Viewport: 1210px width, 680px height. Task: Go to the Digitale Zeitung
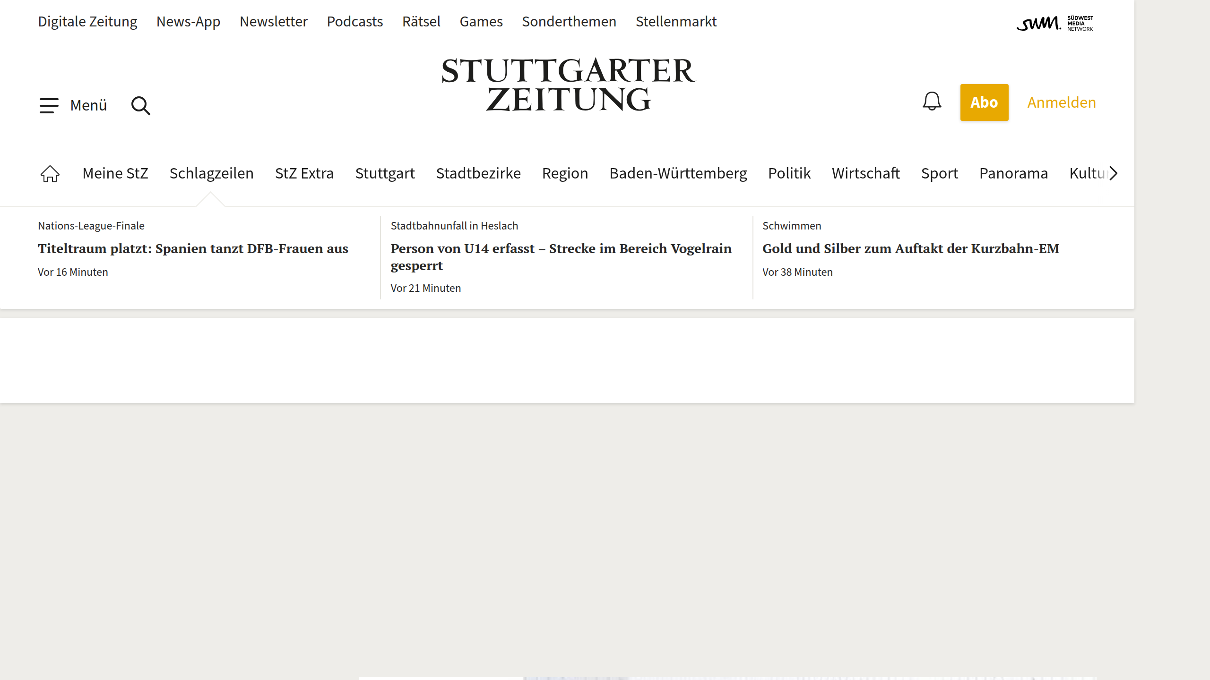pyautogui.click(x=87, y=21)
